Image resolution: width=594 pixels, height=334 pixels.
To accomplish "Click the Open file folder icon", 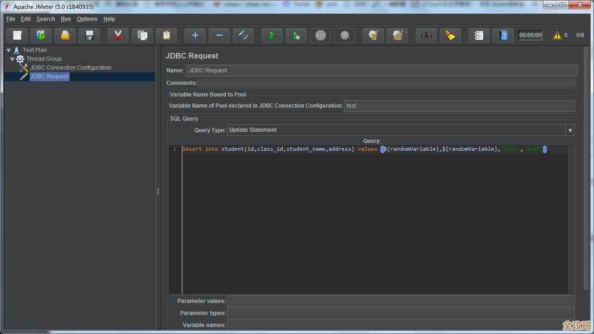I will 65,35.
